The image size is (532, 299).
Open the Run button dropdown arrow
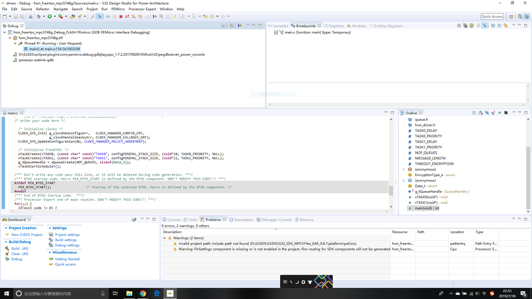(x=55, y=16)
